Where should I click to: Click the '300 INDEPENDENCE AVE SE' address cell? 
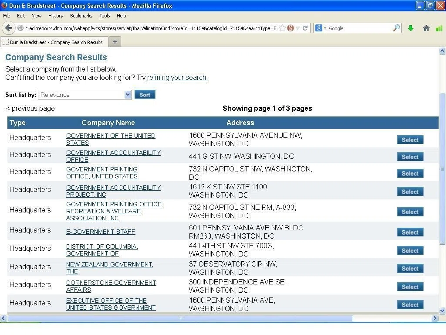(x=238, y=286)
